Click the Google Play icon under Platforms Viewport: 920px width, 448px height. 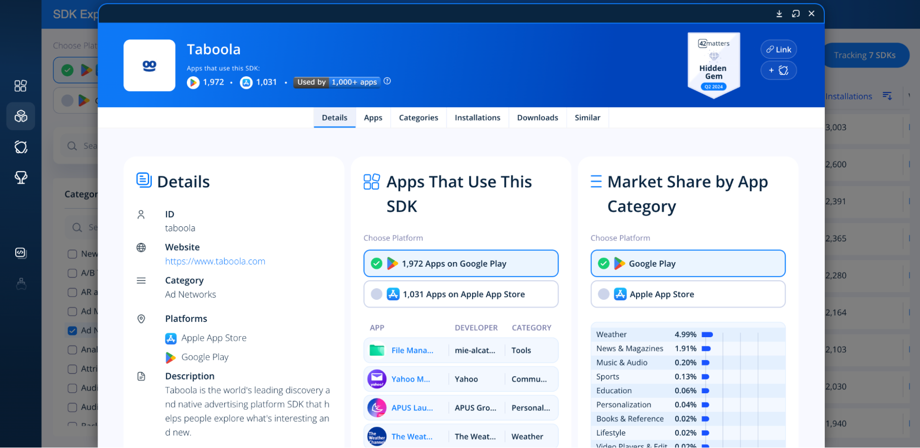click(x=171, y=357)
